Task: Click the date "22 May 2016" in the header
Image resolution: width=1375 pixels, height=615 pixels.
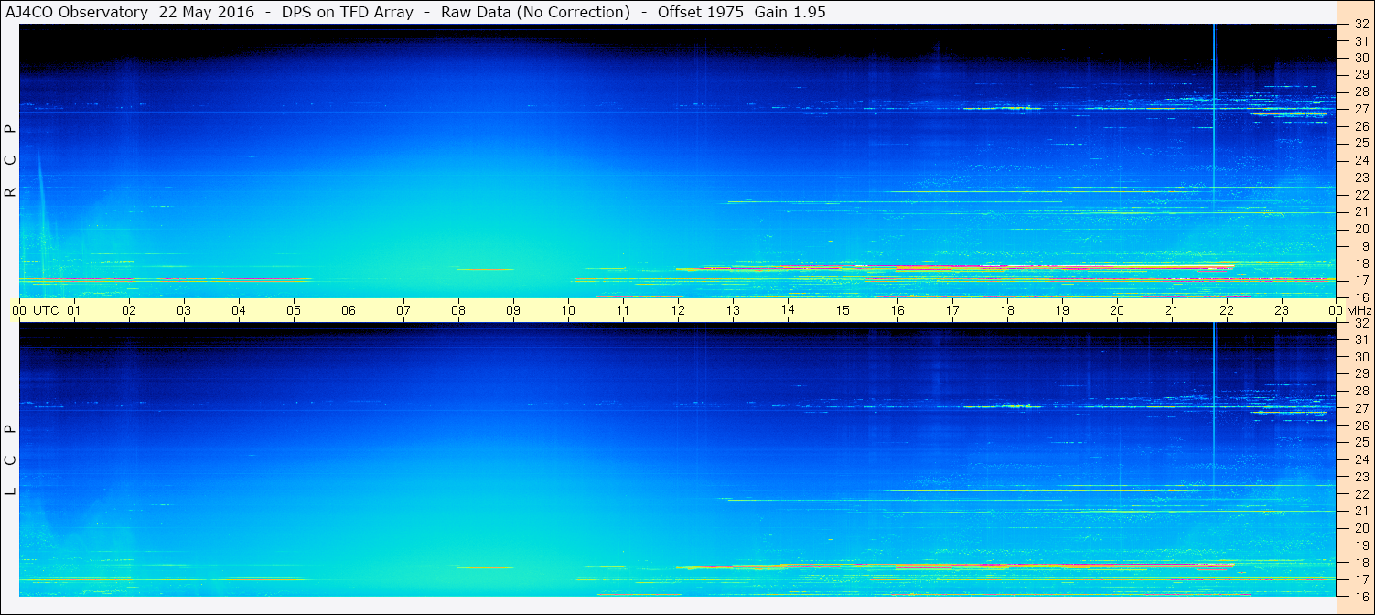Action: coord(207,12)
